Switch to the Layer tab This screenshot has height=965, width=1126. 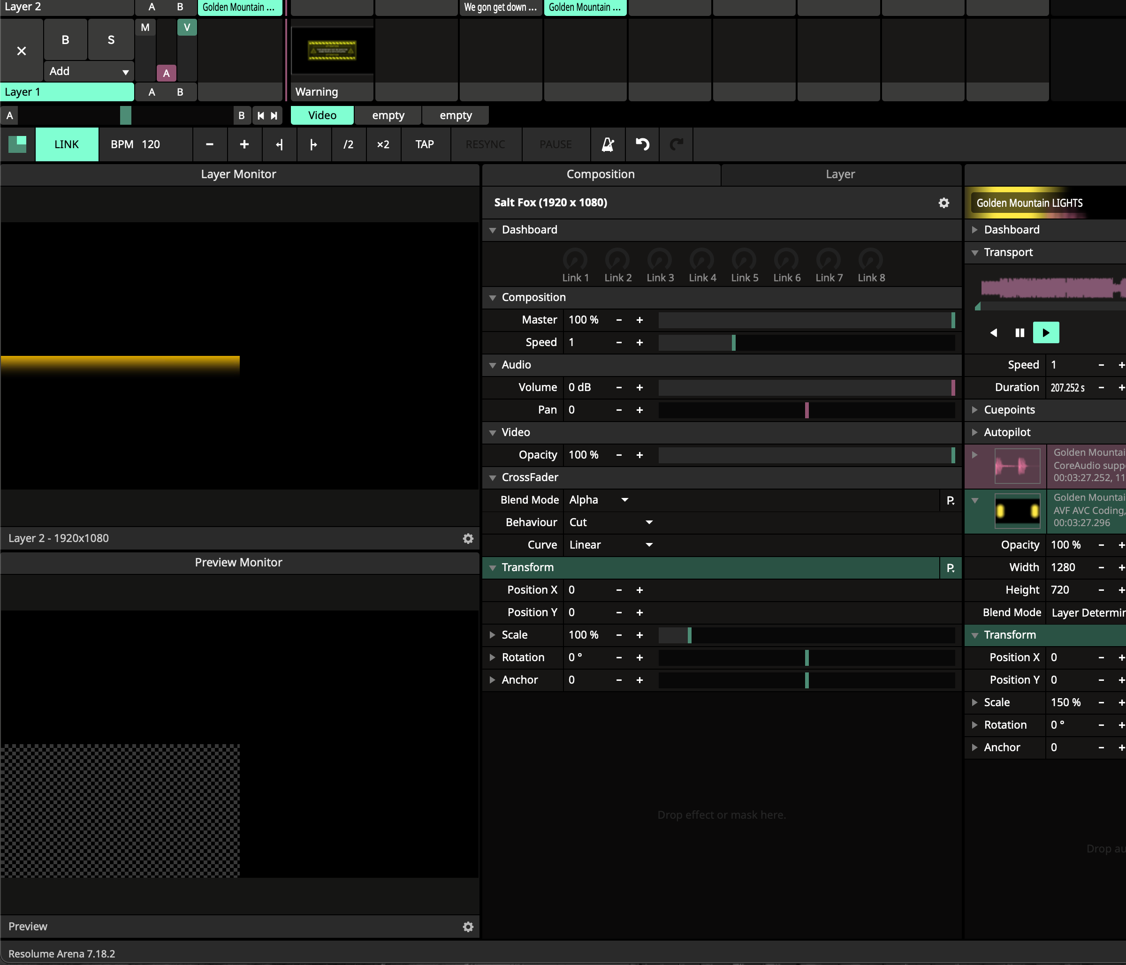pos(840,174)
